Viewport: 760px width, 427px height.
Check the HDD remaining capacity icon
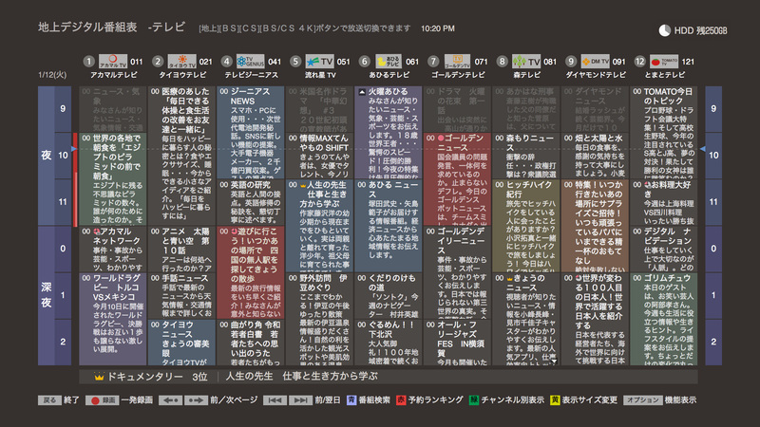click(x=664, y=30)
